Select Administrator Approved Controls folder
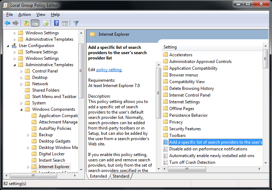The width and height of the screenshot is (272, 190). [x=200, y=61]
